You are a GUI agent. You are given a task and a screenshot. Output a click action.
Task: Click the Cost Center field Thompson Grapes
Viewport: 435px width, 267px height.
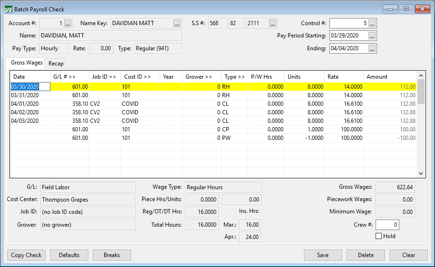click(87, 200)
